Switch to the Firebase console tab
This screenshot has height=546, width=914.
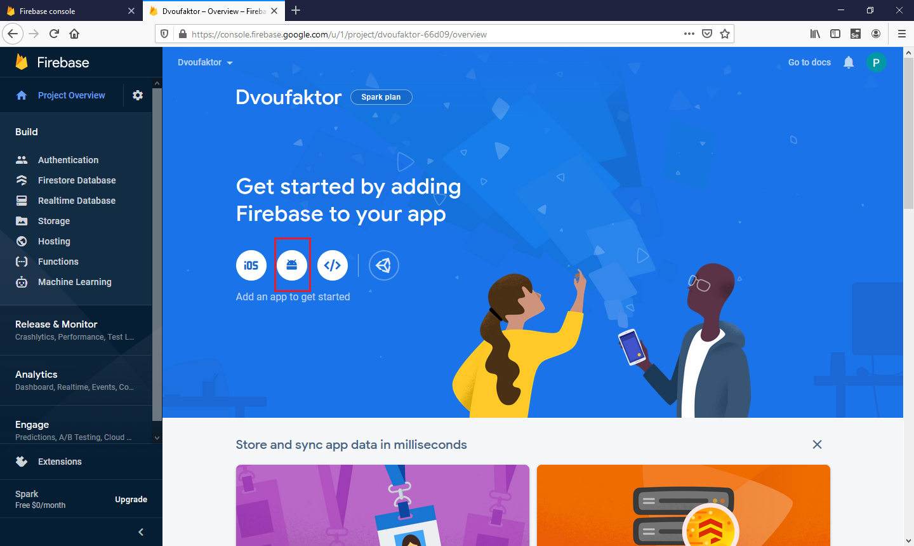coord(71,11)
